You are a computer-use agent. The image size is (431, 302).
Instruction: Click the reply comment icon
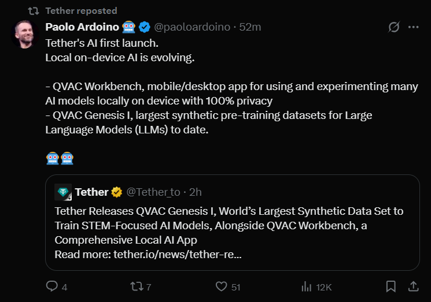pyautogui.click(x=52, y=286)
